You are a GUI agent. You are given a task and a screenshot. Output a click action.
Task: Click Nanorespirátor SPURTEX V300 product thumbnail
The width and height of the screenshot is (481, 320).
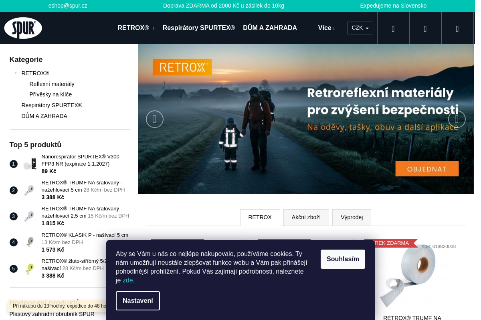coord(30,164)
